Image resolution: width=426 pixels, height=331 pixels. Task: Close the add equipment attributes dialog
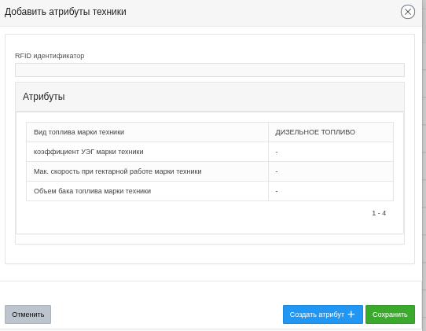(x=407, y=12)
